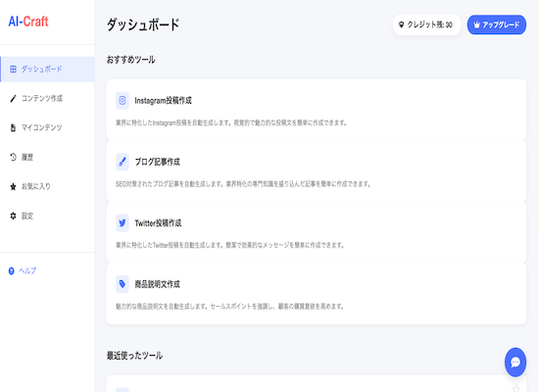Click the ダッシュボード page title
This screenshot has width=539, height=392.
[143, 24]
